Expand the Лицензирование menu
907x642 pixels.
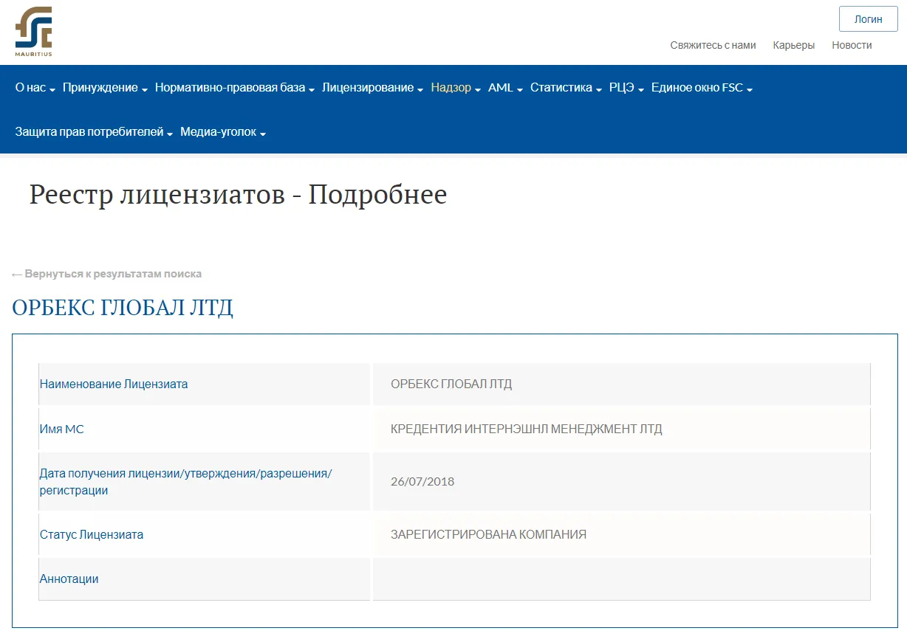[x=373, y=88]
